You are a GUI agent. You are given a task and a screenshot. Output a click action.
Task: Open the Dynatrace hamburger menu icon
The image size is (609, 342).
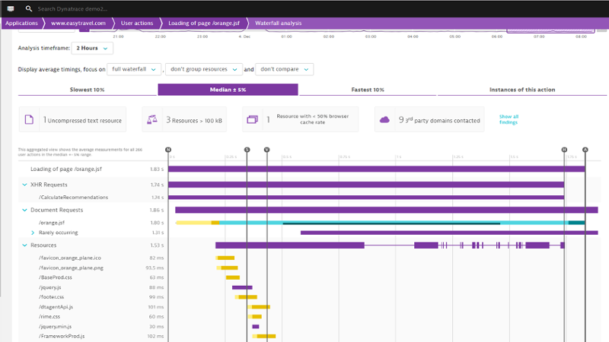tap(11, 8)
